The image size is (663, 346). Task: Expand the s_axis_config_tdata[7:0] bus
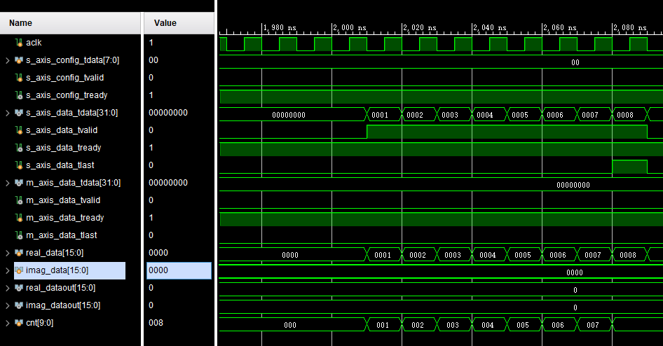7,60
